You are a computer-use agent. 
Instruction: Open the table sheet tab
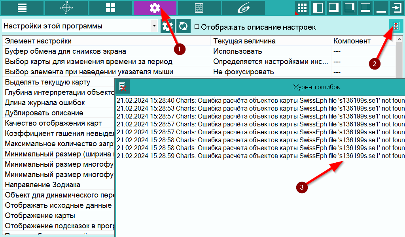[x=199, y=8]
